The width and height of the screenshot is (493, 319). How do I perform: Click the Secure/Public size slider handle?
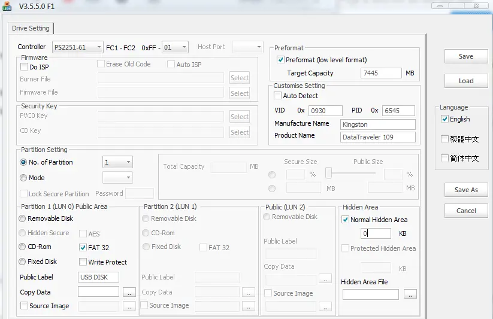[x=328, y=172]
